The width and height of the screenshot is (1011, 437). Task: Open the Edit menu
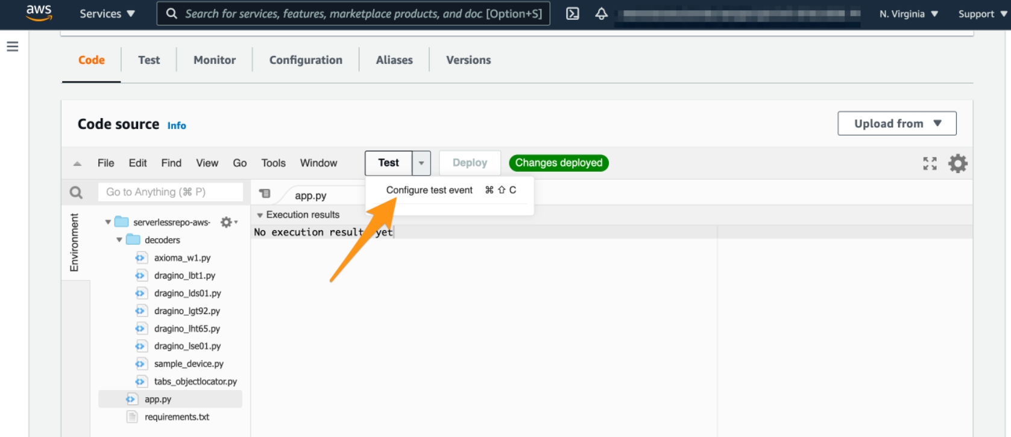pyautogui.click(x=137, y=163)
